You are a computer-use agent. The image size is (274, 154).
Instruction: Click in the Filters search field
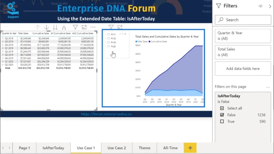point(243,20)
